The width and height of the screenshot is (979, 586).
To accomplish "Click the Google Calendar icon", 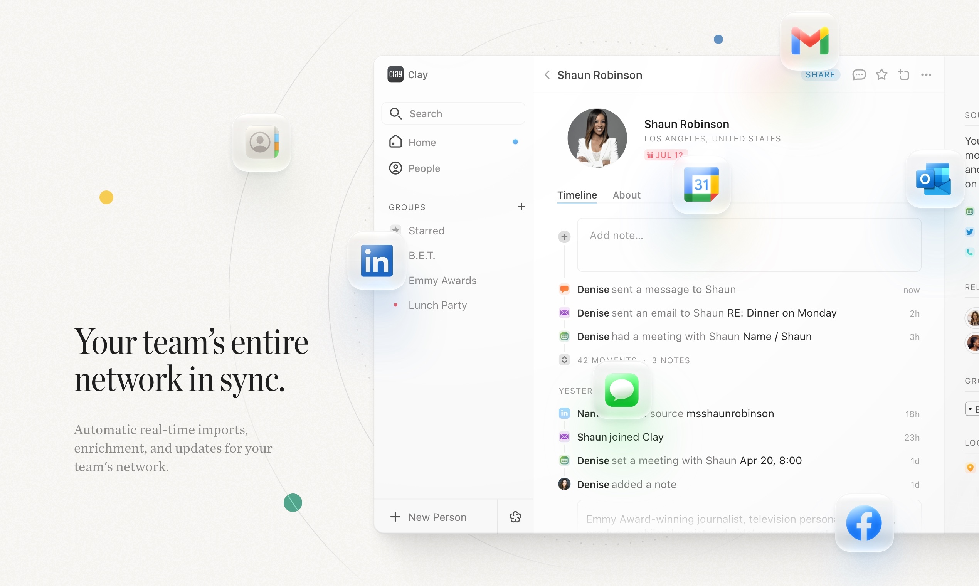I will (x=701, y=184).
